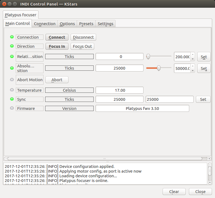Click the Connection property label
215x198 pixels.
coord(30,37)
